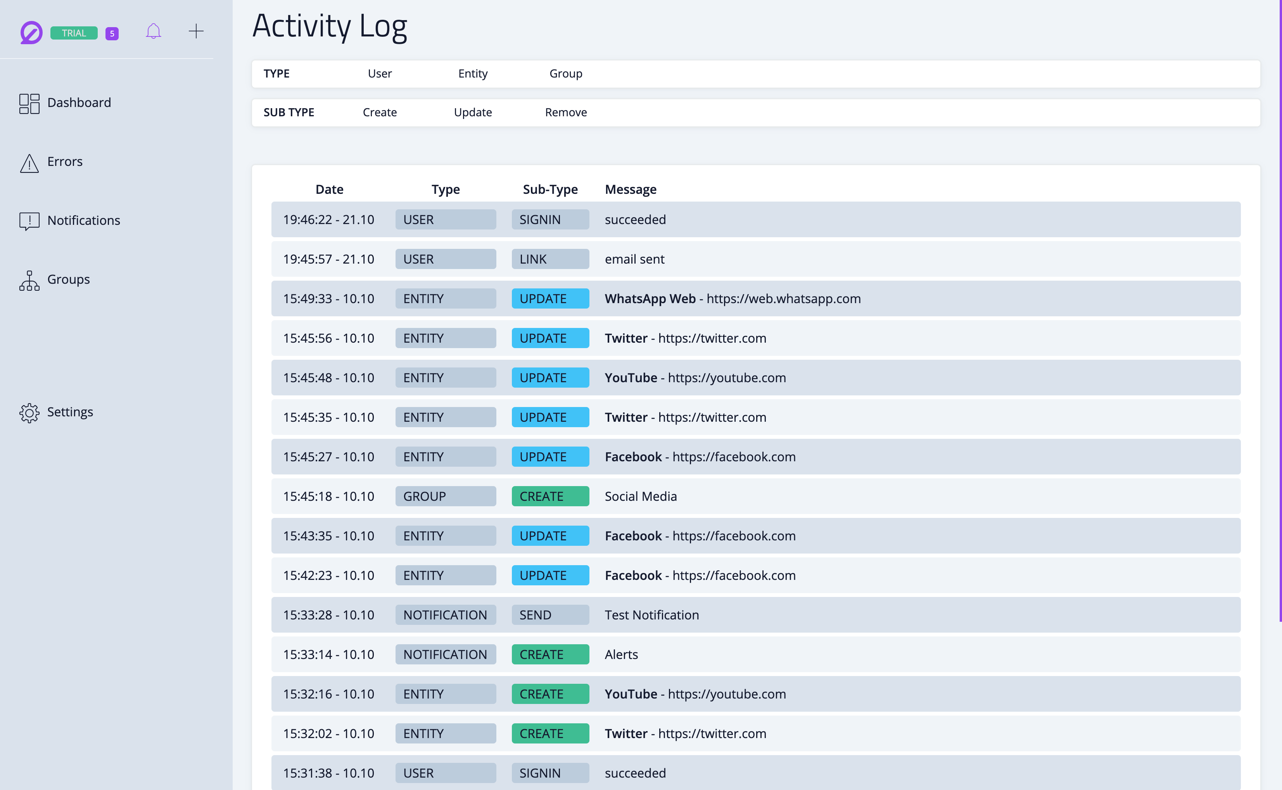1282x790 pixels.
Task: Click the Dashboard grid icon
Action: [29, 103]
